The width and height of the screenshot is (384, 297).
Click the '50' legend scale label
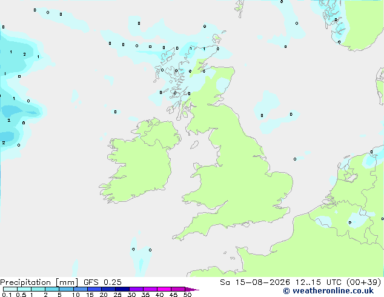[x=188, y=295]
